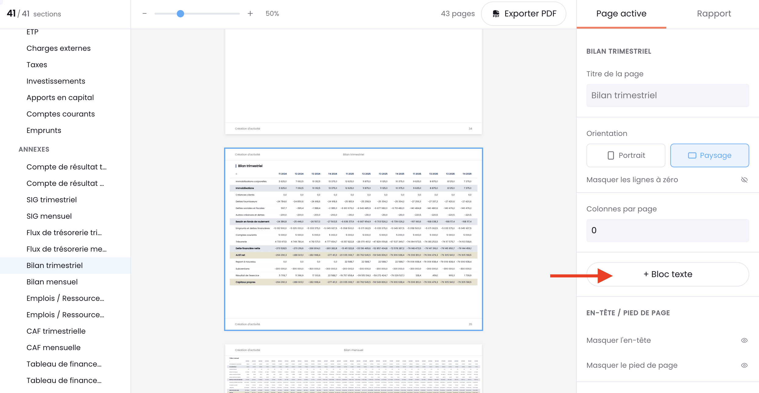Select Bilan mensuel in sidebar
The height and width of the screenshot is (393, 759).
point(52,282)
